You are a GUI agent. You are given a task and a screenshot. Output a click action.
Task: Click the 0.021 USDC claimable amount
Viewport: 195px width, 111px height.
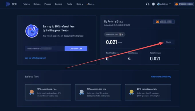pyautogui.click(x=114, y=42)
